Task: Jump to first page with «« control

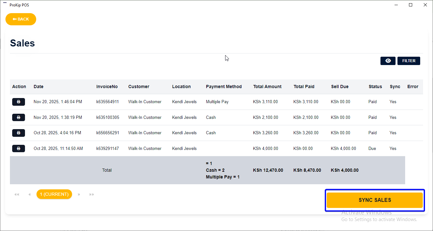Action: coord(17,194)
